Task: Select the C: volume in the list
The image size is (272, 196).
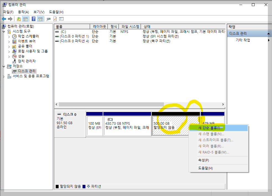Action: coord(66,32)
